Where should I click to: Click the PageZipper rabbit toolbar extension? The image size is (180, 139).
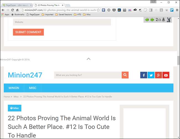click(x=125, y=10)
